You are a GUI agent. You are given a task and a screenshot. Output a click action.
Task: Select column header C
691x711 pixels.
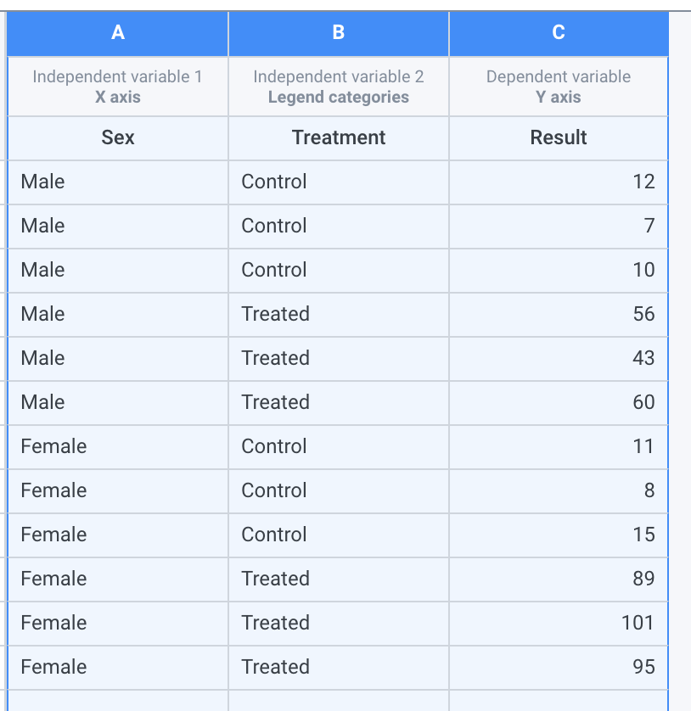(x=558, y=33)
